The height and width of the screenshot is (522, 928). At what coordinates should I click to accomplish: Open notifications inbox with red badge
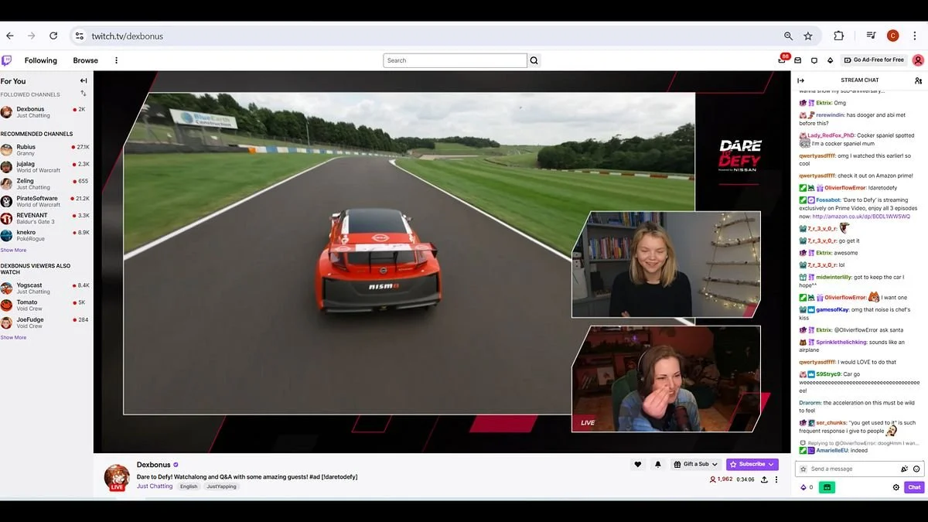point(783,60)
